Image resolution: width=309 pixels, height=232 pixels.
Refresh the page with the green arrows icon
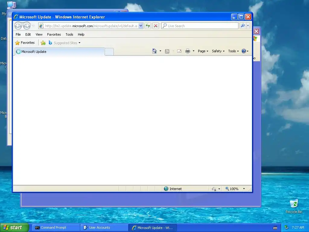coord(148,26)
